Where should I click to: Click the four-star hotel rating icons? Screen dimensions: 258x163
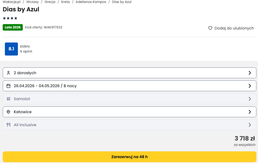tap(10, 18)
